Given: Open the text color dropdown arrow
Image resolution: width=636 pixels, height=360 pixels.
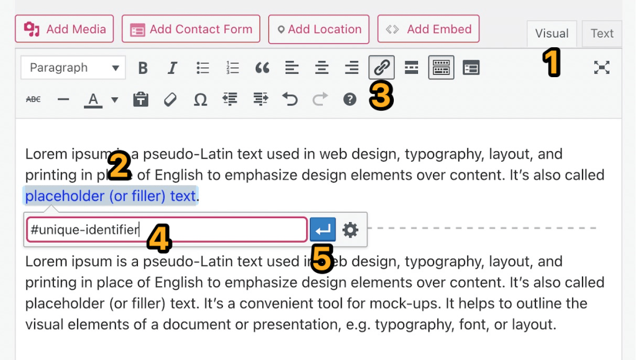Looking at the screenshot, I should click(114, 99).
